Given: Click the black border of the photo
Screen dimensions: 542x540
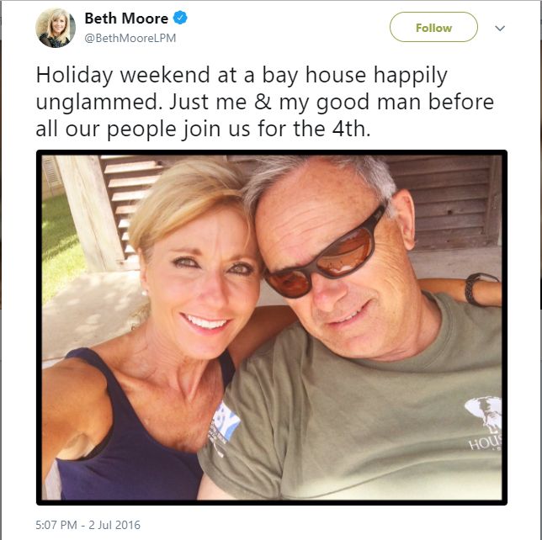Looking at the screenshot, I should click(271, 152).
